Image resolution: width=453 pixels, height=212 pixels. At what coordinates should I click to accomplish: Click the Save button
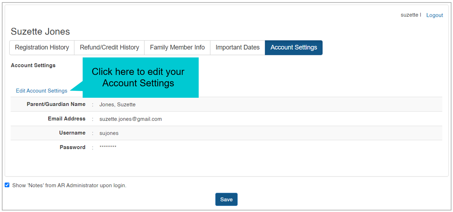click(x=226, y=199)
